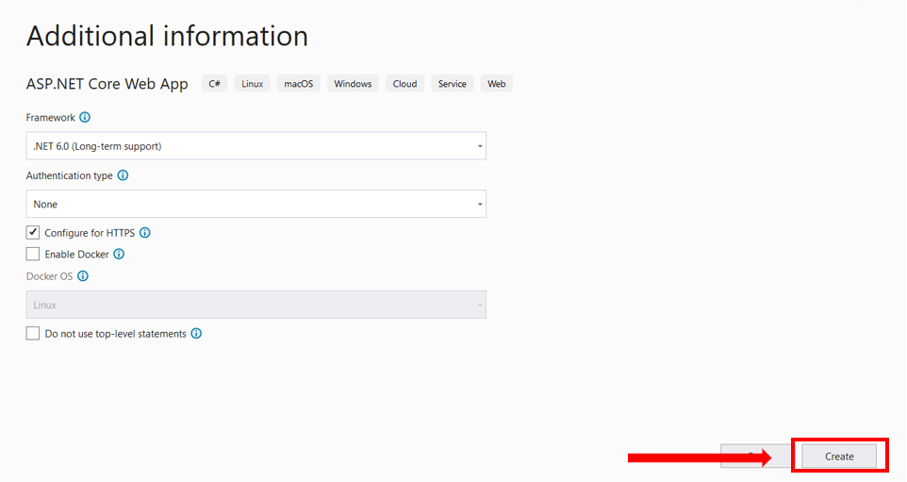This screenshot has height=482, width=907.
Task: Check Do not use top-level statements
Action: pyautogui.click(x=33, y=333)
